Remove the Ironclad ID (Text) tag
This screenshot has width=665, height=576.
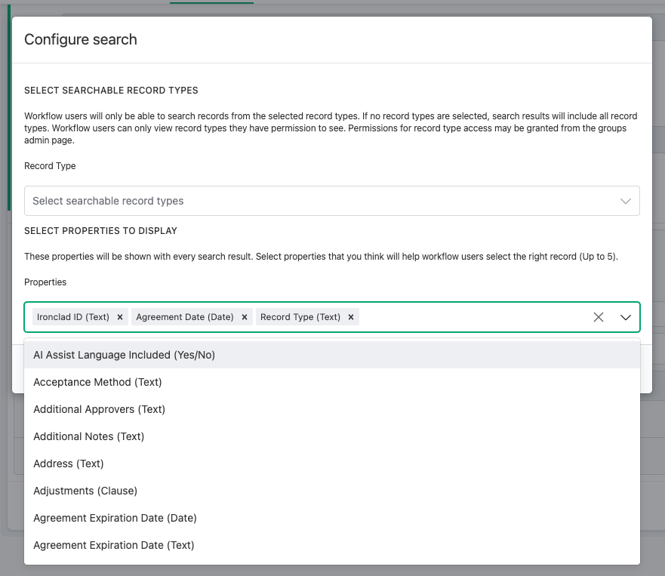pyautogui.click(x=120, y=317)
